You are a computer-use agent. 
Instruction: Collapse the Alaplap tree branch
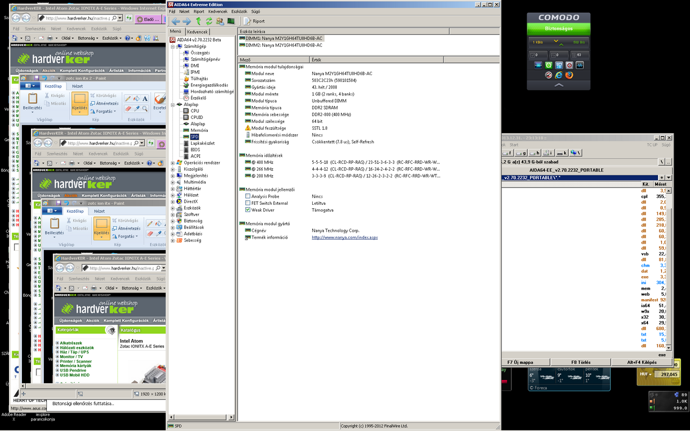173,104
